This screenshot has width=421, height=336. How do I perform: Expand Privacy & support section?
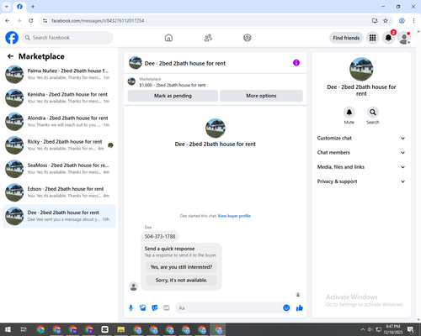click(361, 181)
